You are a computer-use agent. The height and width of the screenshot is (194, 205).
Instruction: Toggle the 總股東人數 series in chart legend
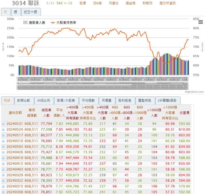[34, 23]
